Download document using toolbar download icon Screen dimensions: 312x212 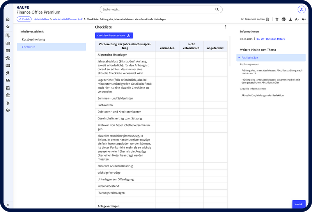point(290,19)
